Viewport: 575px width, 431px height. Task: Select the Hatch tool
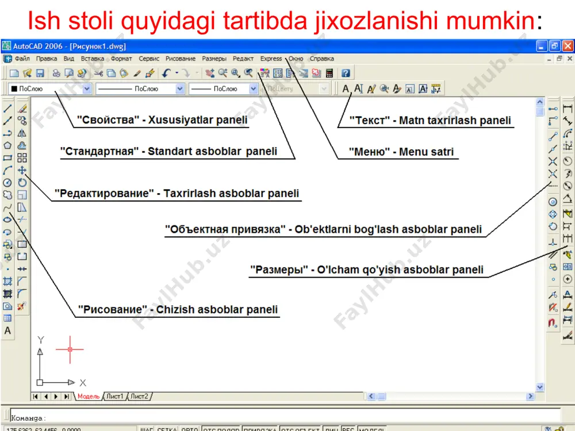point(7,282)
